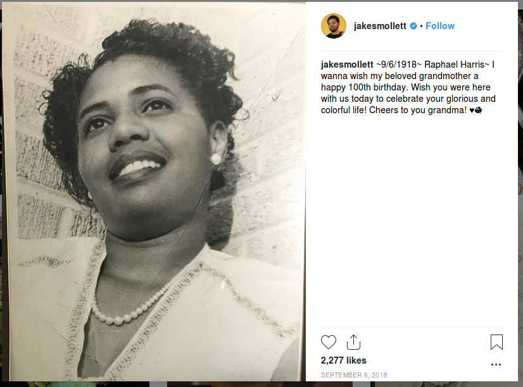Click the blue verified badge beside jakesmollett
523x387 pixels.
[x=413, y=26]
